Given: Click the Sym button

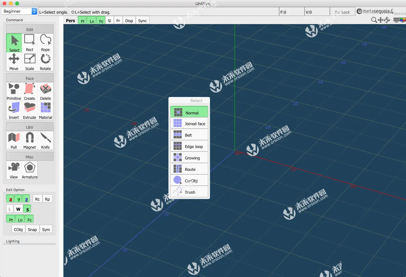Looking at the screenshot, I should (46, 229).
